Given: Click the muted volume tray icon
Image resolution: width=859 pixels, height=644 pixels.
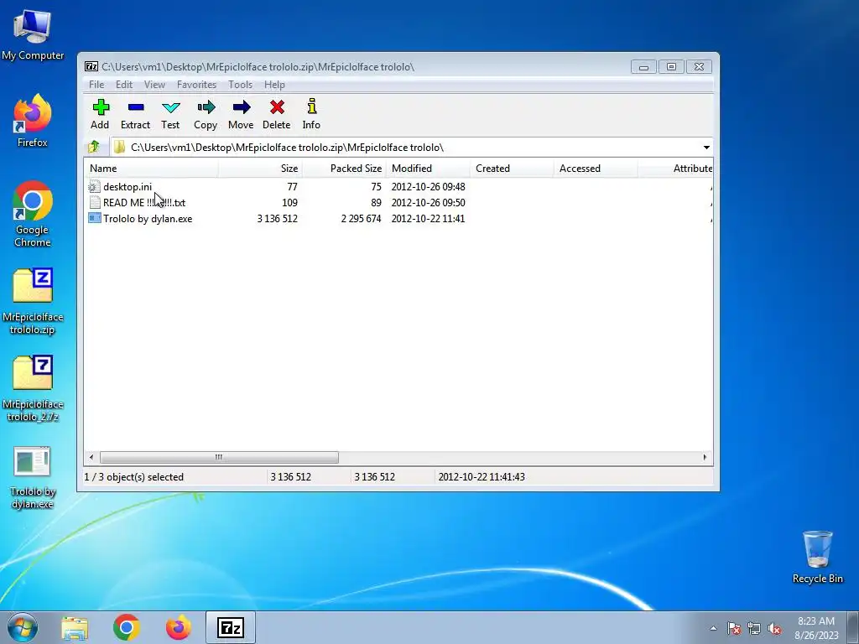Looking at the screenshot, I should (774, 629).
